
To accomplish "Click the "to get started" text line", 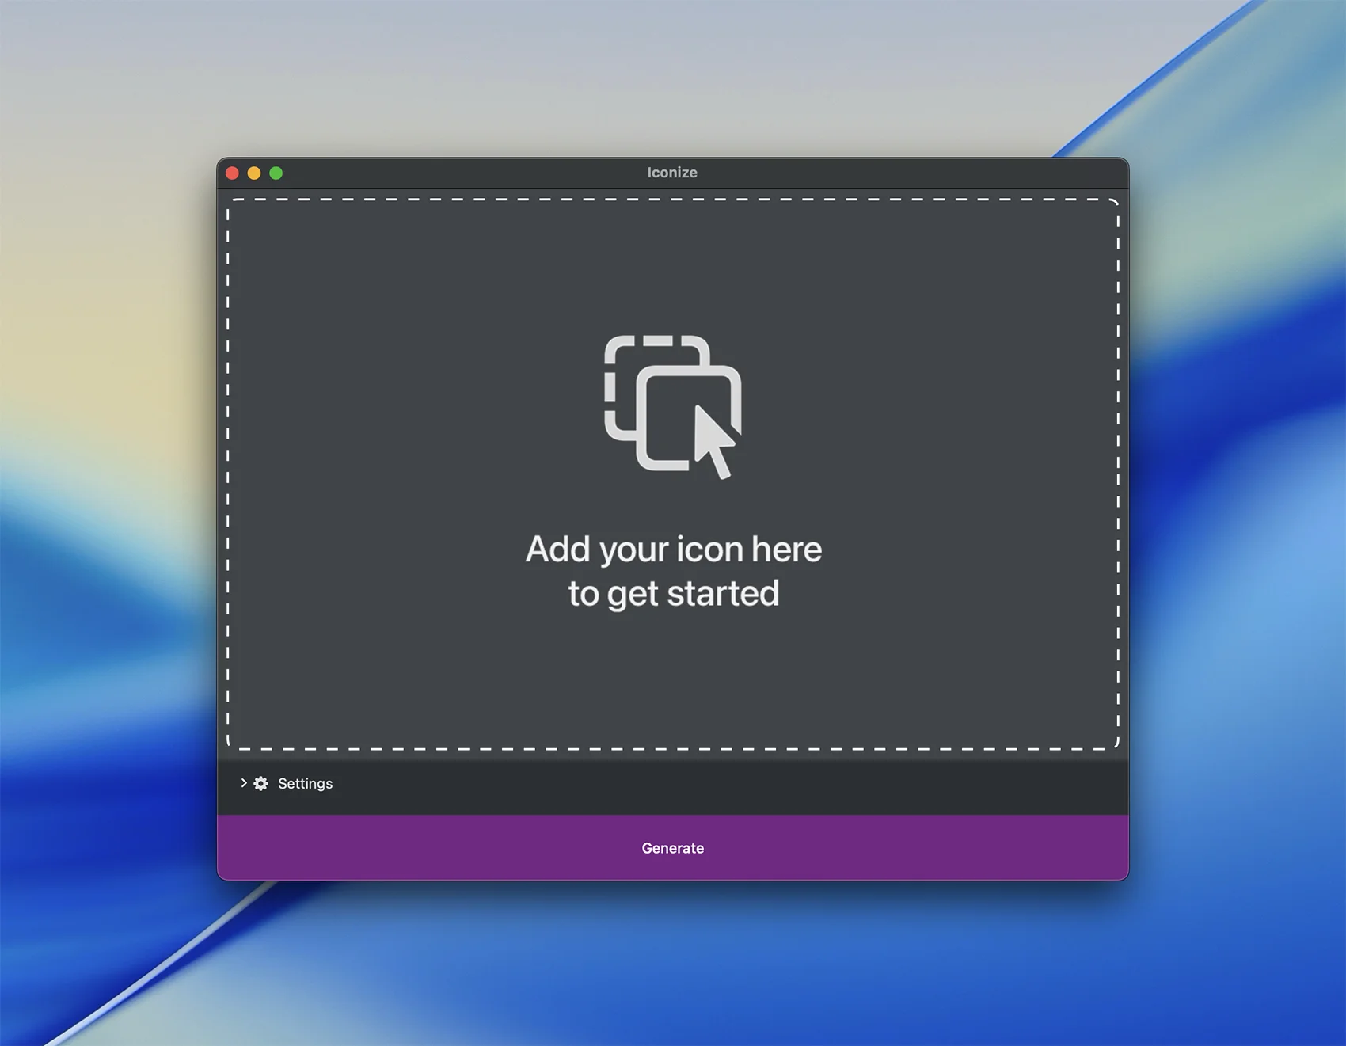I will 673,593.
